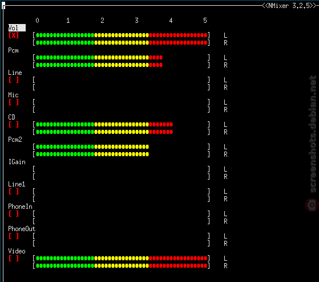Click the CD left channel bar
This screenshot has height=282, width=319.
[x=121, y=124]
